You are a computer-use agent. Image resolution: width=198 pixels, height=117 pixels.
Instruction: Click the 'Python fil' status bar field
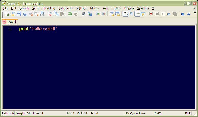pos(8,113)
